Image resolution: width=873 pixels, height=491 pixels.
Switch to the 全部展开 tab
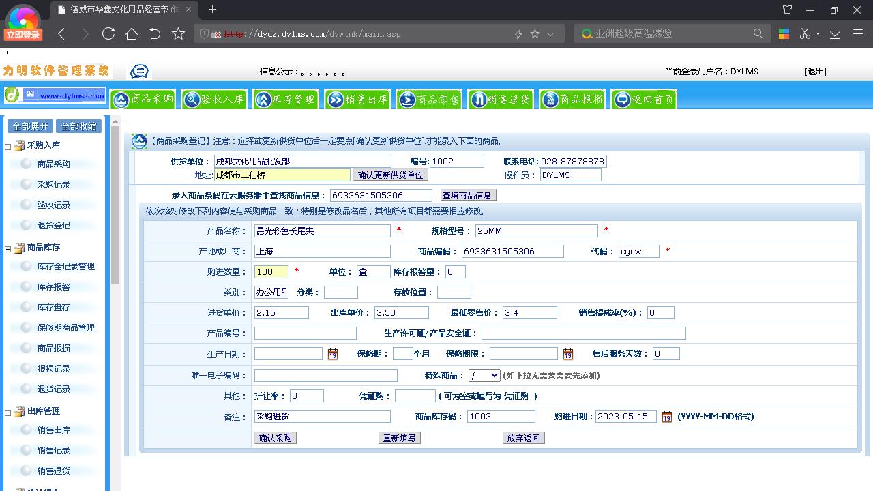(29, 126)
